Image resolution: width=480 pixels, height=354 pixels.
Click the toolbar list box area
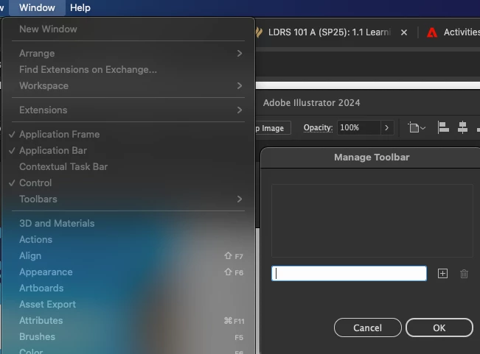tap(372, 221)
